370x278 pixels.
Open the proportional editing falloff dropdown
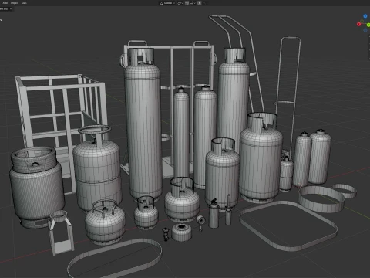[x=204, y=3]
